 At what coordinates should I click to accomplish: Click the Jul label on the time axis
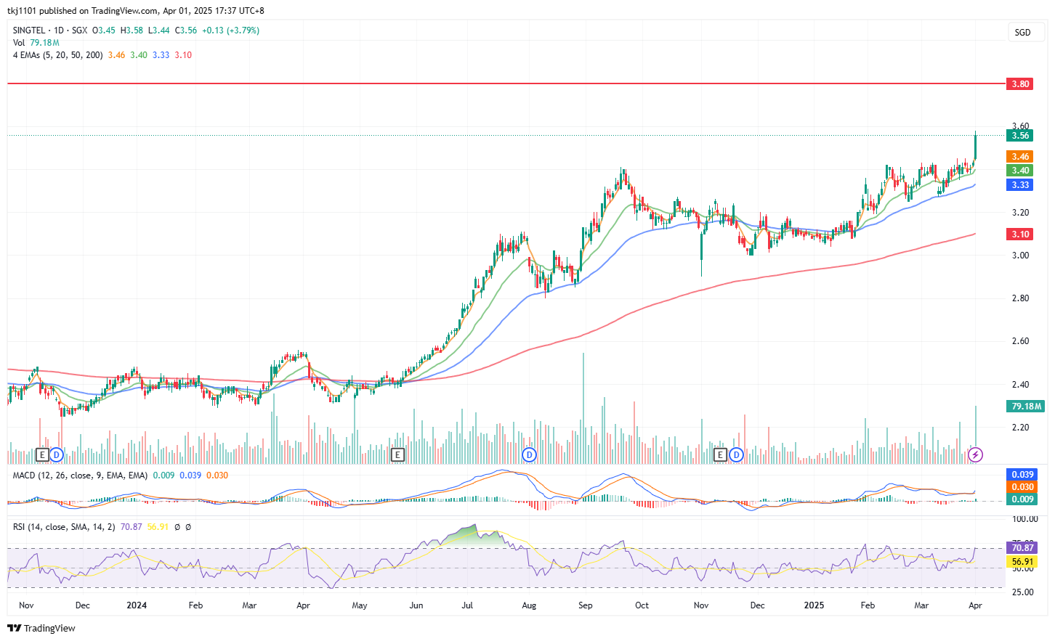[x=467, y=605]
